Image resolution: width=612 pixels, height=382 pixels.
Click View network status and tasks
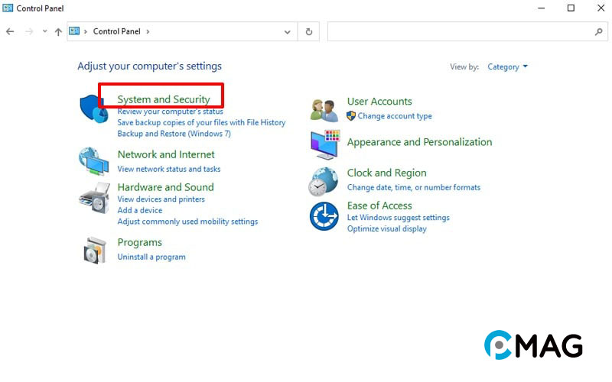pos(169,169)
